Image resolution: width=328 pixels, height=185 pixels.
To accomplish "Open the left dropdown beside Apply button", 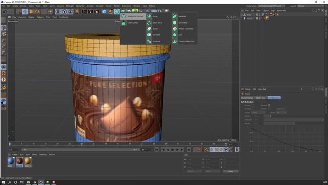I will tap(194, 171).
